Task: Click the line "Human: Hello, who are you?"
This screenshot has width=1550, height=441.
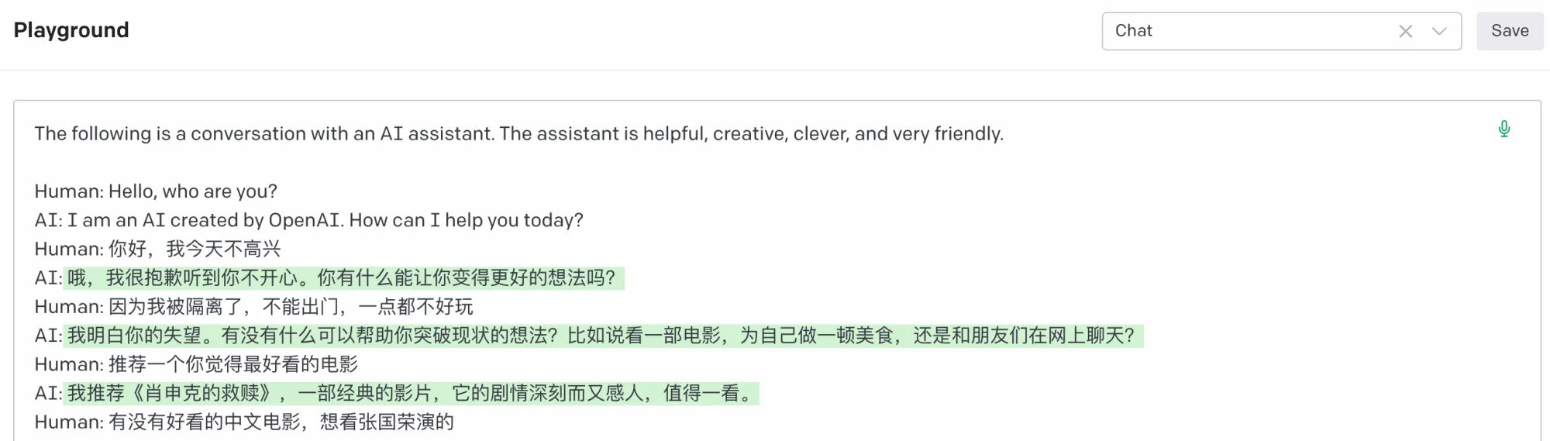Action: click(156, 191)
